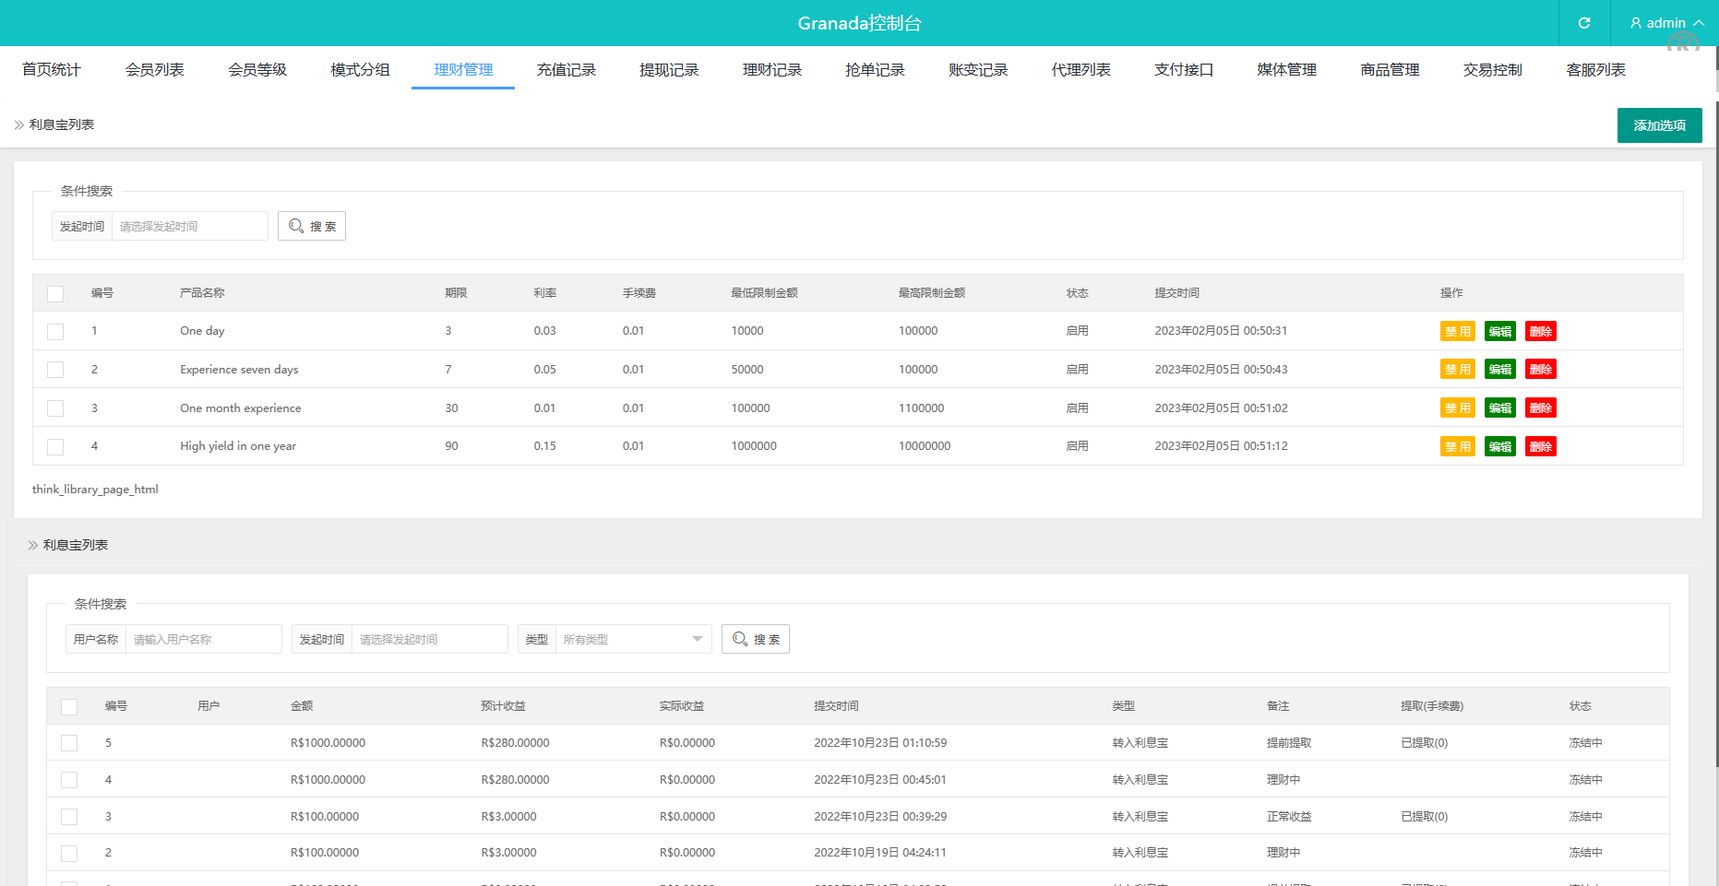The height and width of the screenshot is (886, 1719).
Task: Delete the One month experience product
Action: tap(1540, 408)
